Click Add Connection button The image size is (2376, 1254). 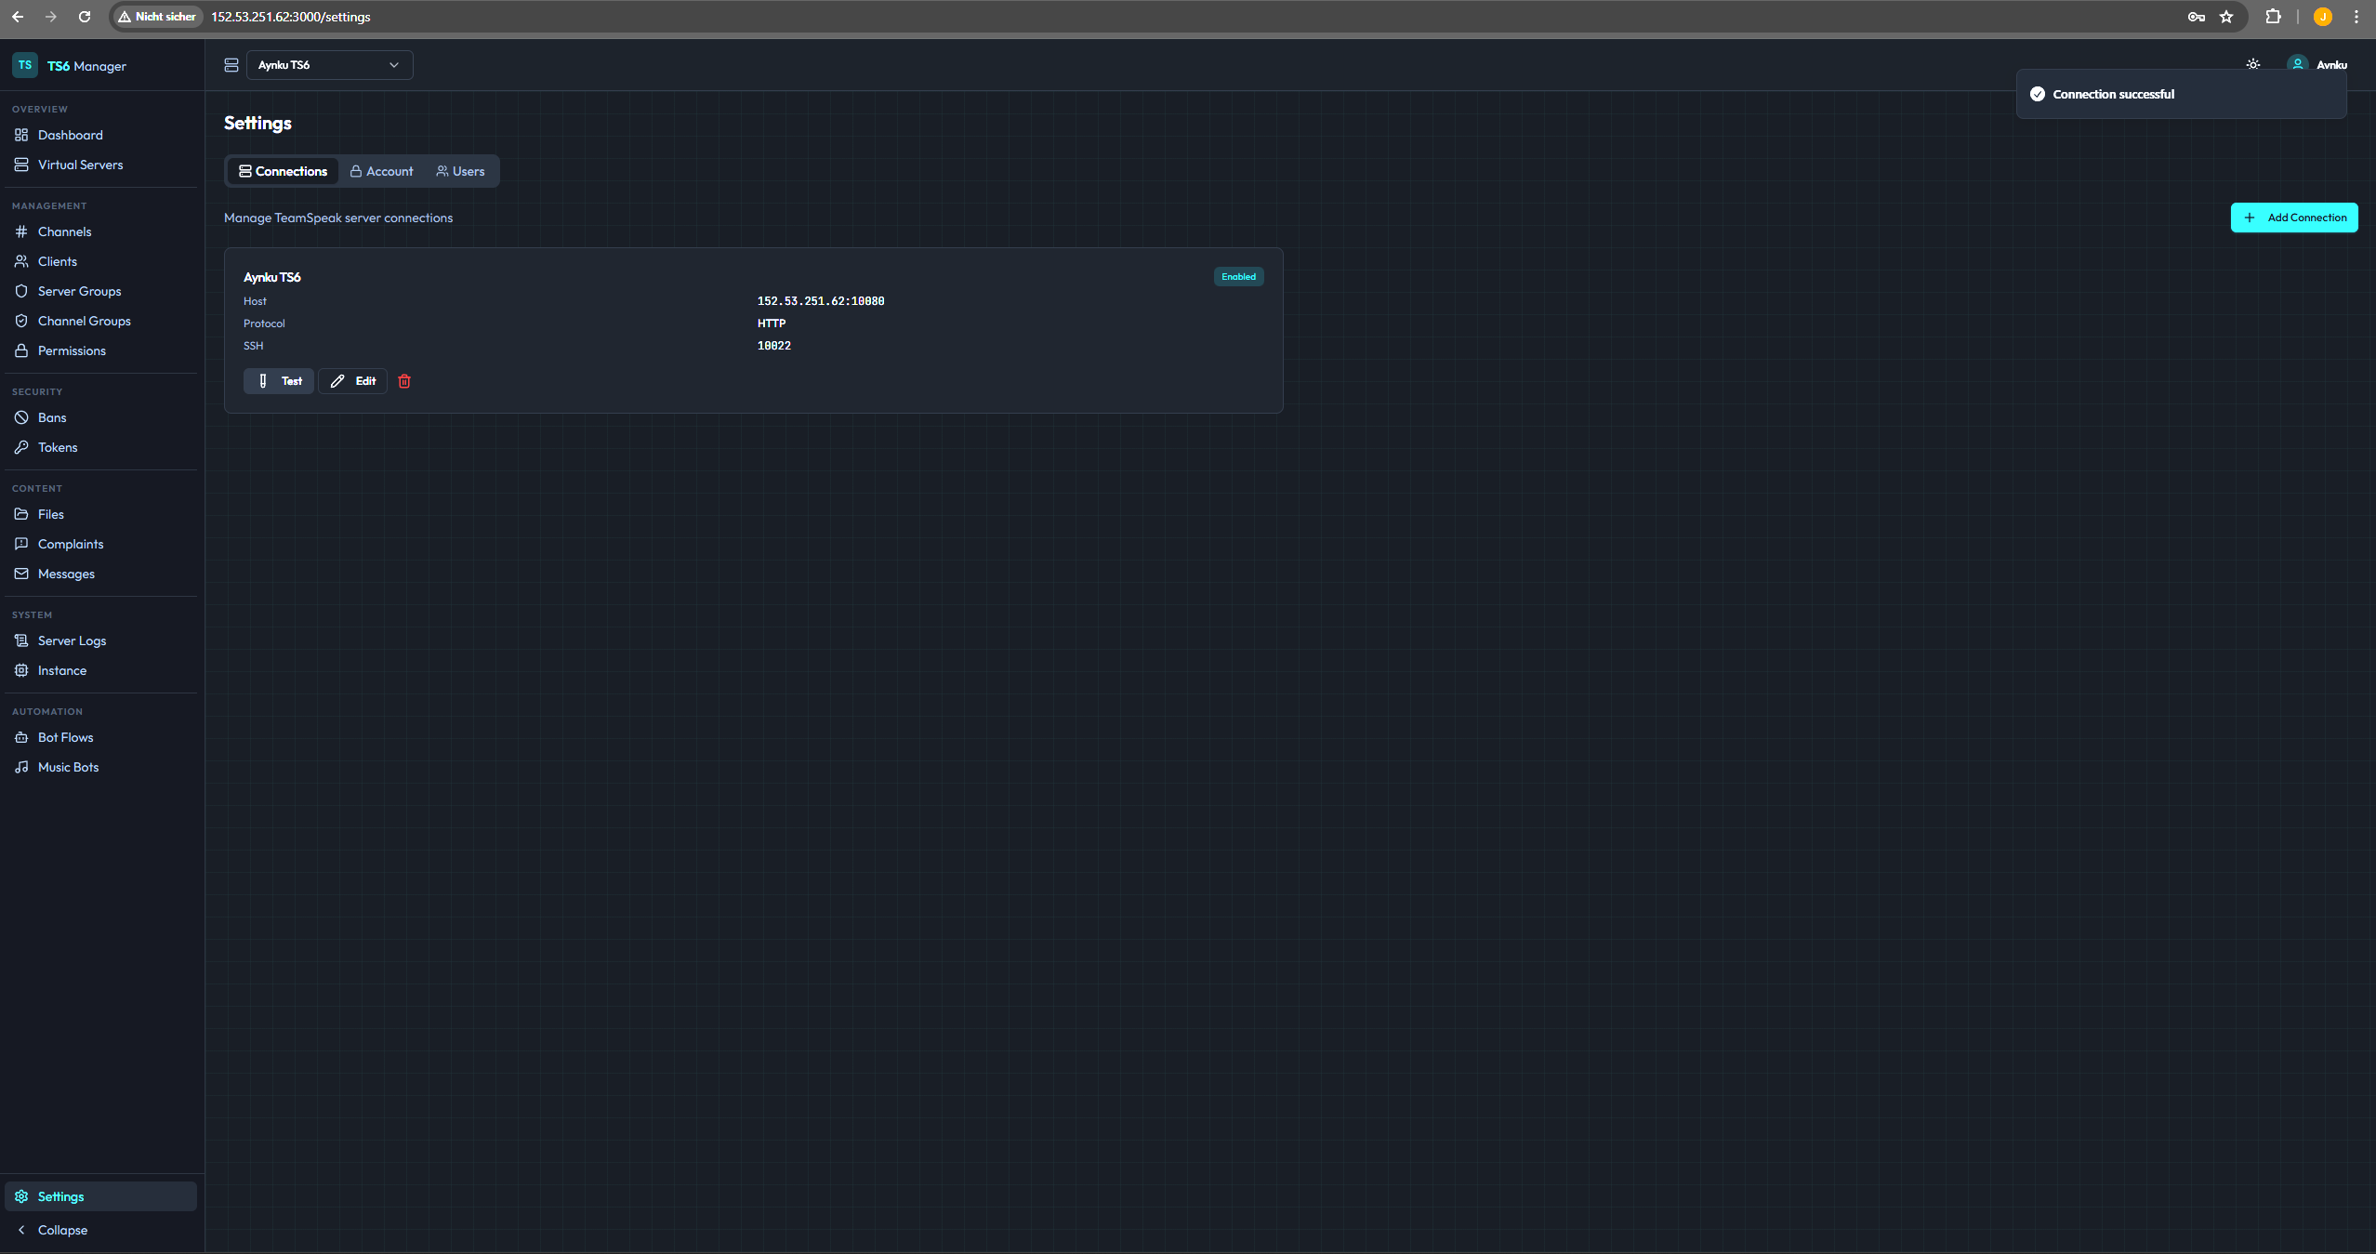(x=2293, y=218)
